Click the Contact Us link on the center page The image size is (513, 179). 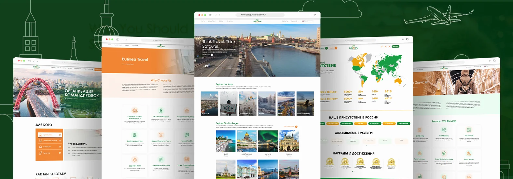click(285, 21)
